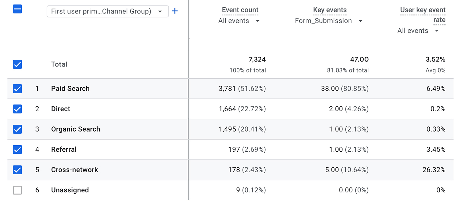Image resolution: width=460 pixels, height=204 pixels.
Task: Uncheck the Organic Search row
Action: click(x=17, y=129)
